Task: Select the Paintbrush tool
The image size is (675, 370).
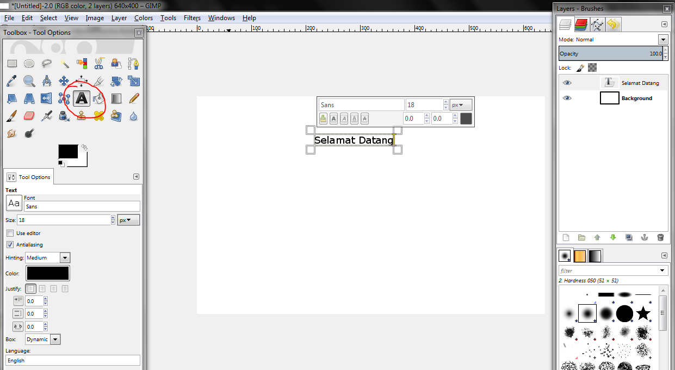Action: pos(12,115)
